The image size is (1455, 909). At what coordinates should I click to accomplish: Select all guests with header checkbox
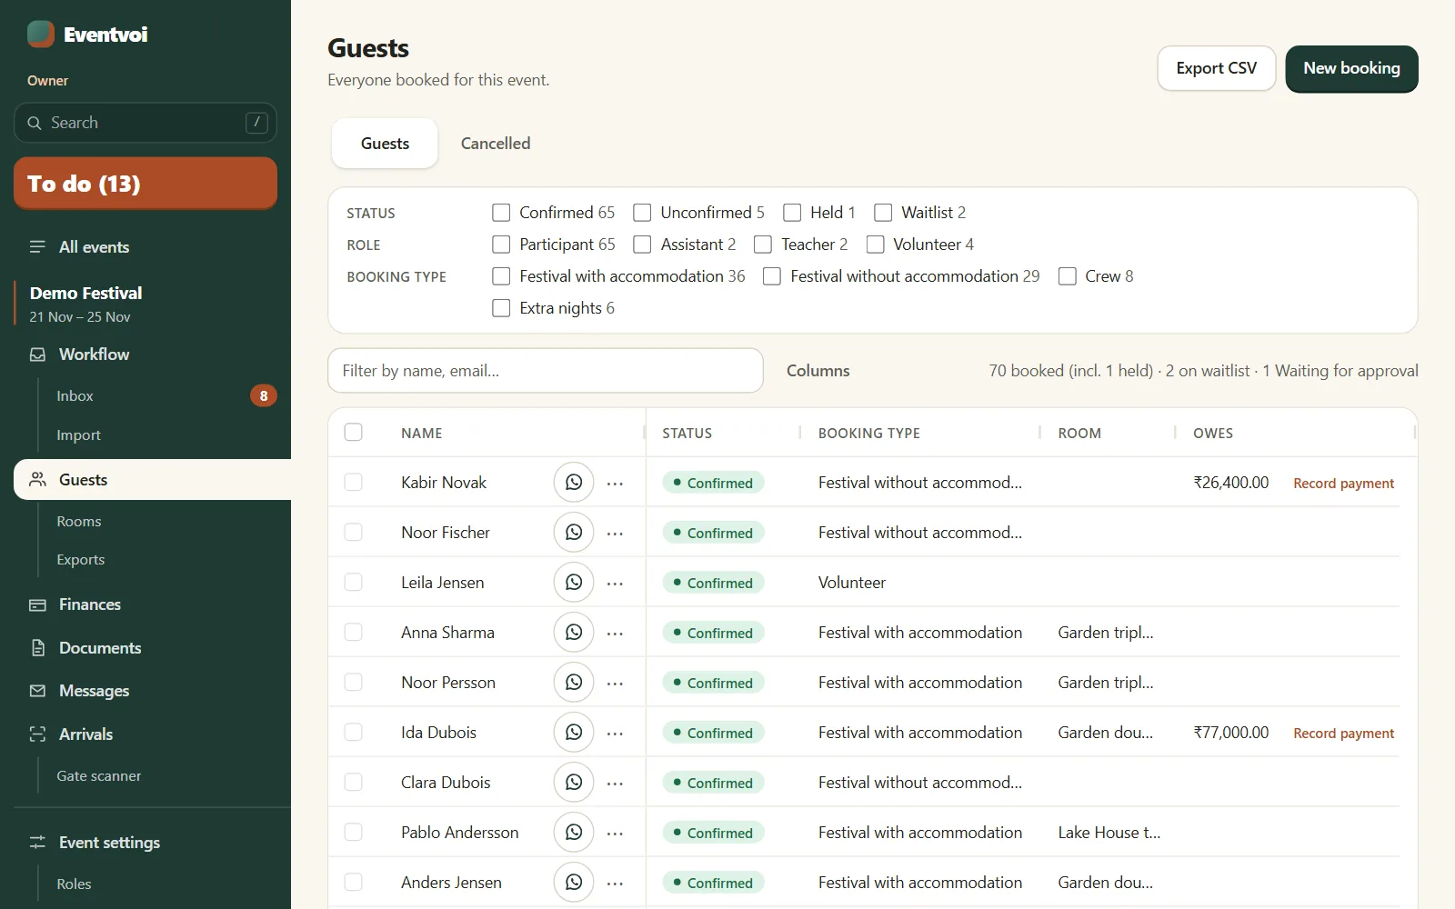(x=354, y=433)
